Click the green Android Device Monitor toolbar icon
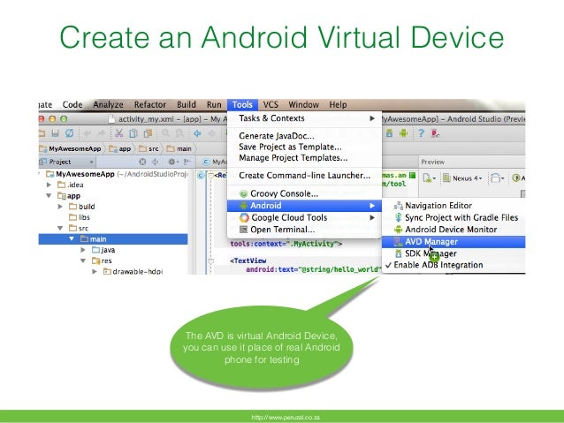The width and height of the screenshot is (564, 423). point(404,133)
